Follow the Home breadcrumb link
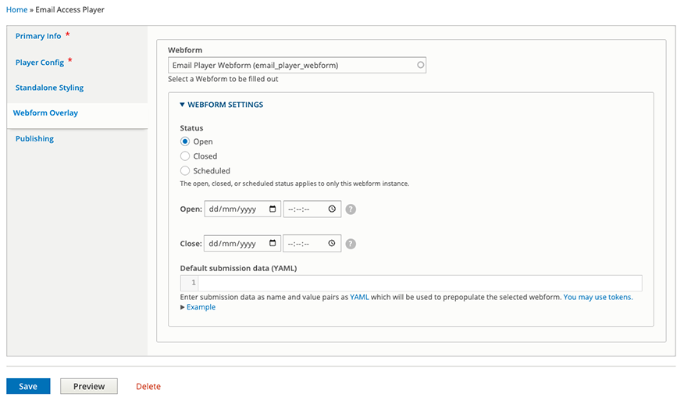Screen dimensions: 684x404 [16, 9]
